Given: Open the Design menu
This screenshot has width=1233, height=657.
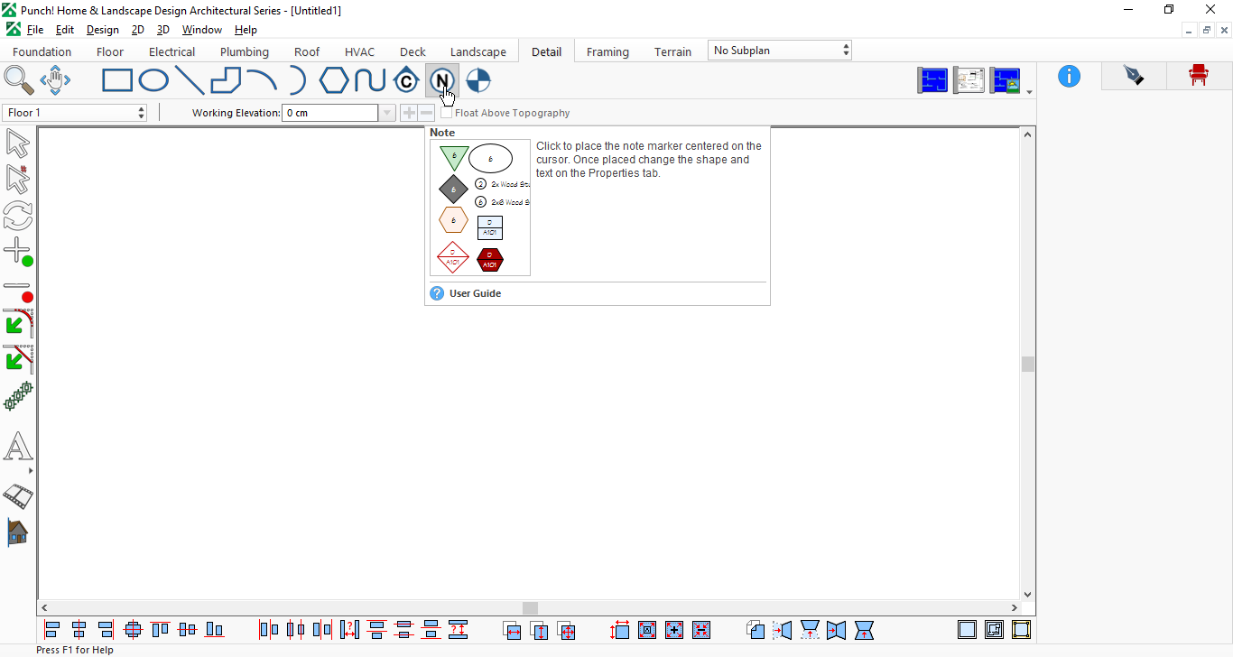Looking at the screenshot, I should coord(103,30).
